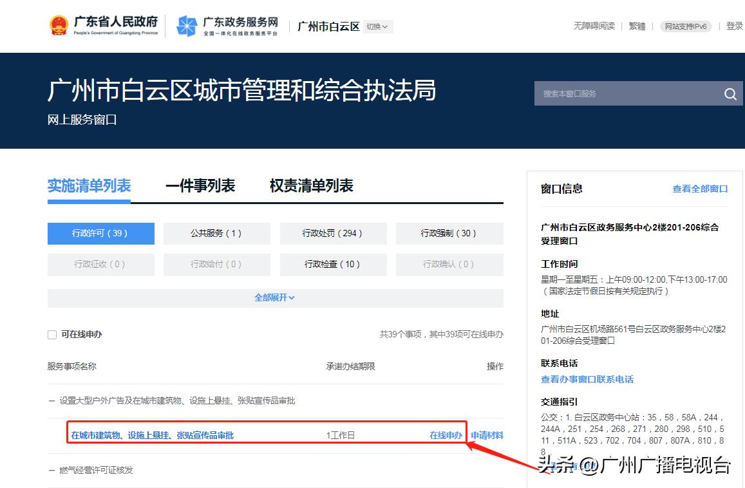Open the 申请材料 link
The image size is (745, 488).
[x=487, y=435]
